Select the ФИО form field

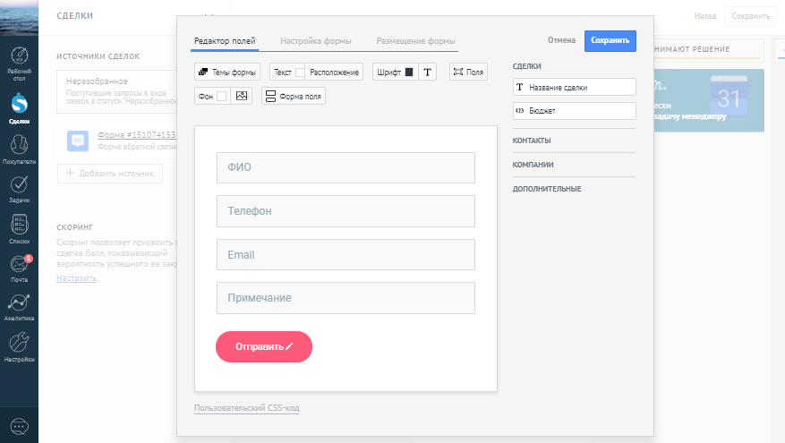pos(346,167)
